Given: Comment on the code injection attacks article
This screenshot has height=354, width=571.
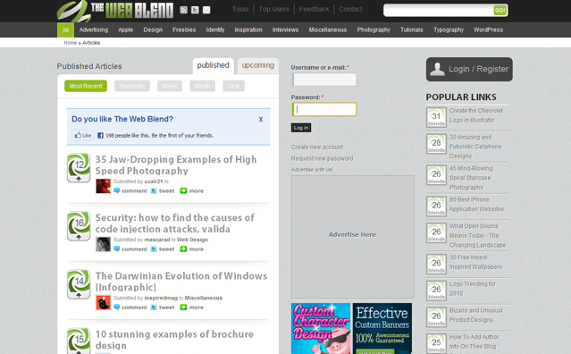Looking at the screenshot, I should click(130, 249).
